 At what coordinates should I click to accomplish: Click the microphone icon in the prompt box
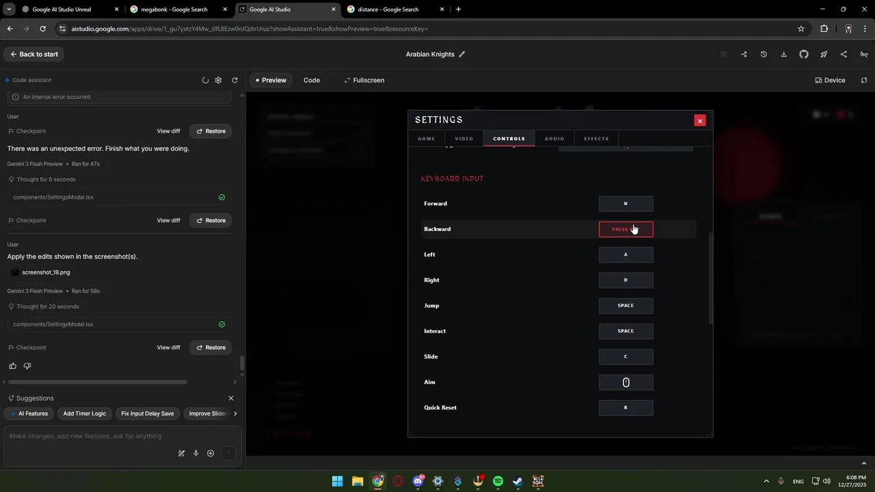click(x=196, y=453)
